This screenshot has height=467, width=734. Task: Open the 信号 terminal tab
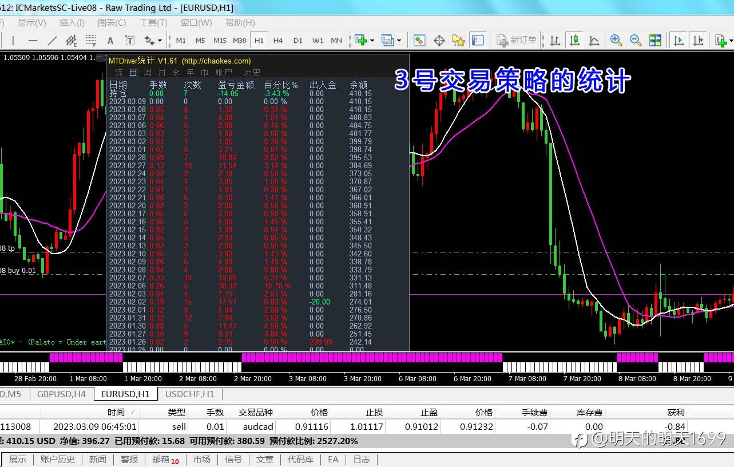pos(233,459)
